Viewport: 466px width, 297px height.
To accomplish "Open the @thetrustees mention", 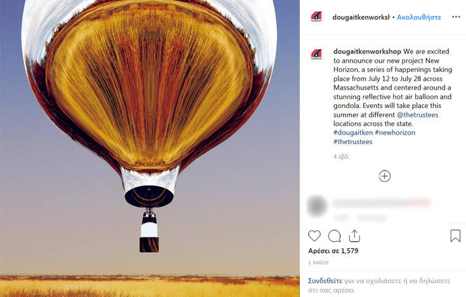I will pyautogui.click(x=418, y=115).
